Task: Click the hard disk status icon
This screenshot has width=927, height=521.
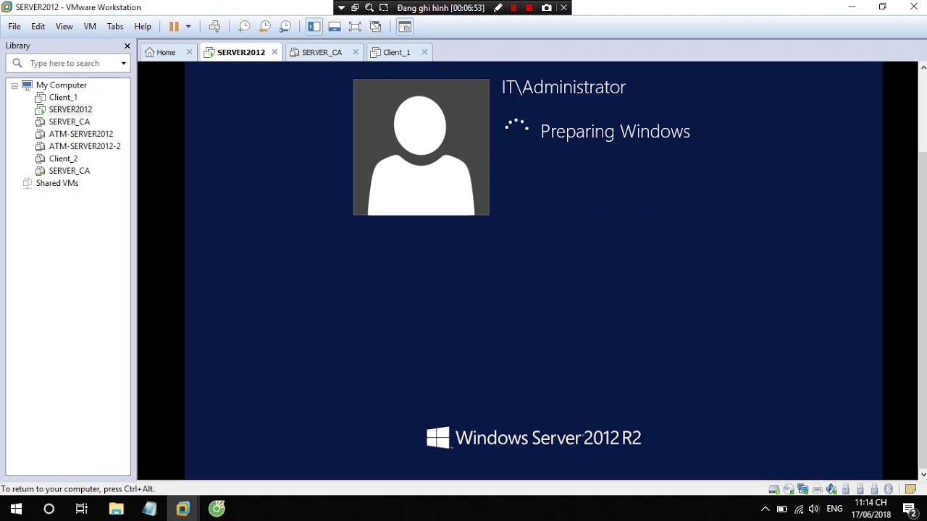Action: (774, 489)
